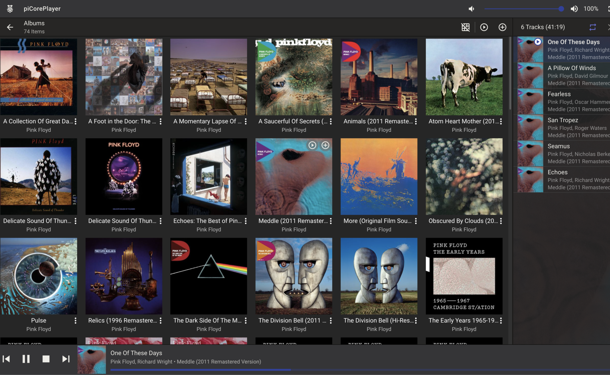Toggle grid view icon in Albums toolbar
This screenshot has width=610, height=375.
[x=465, y=27]
